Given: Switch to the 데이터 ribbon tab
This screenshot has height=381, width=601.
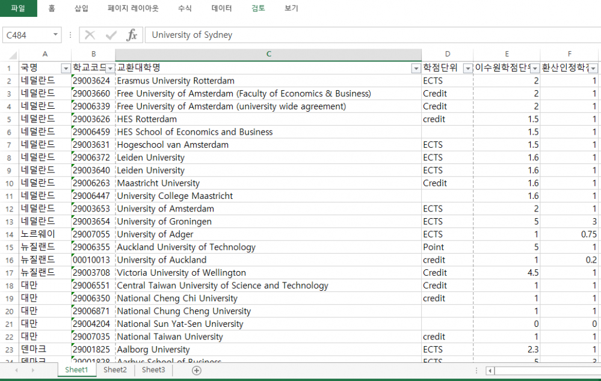Looking at the screenshot, I should point(221,8).
